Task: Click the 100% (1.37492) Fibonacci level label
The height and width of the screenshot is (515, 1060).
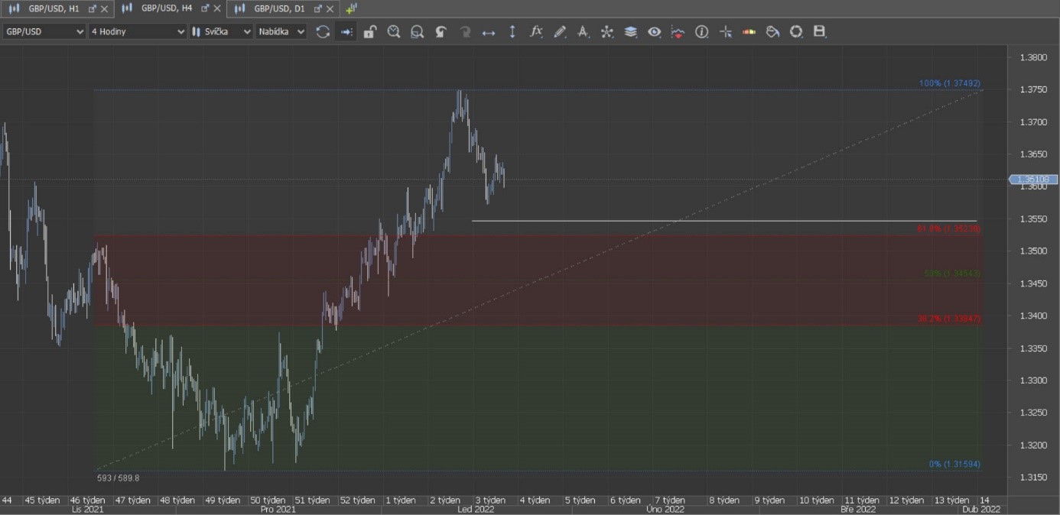Action: [949, 83]
